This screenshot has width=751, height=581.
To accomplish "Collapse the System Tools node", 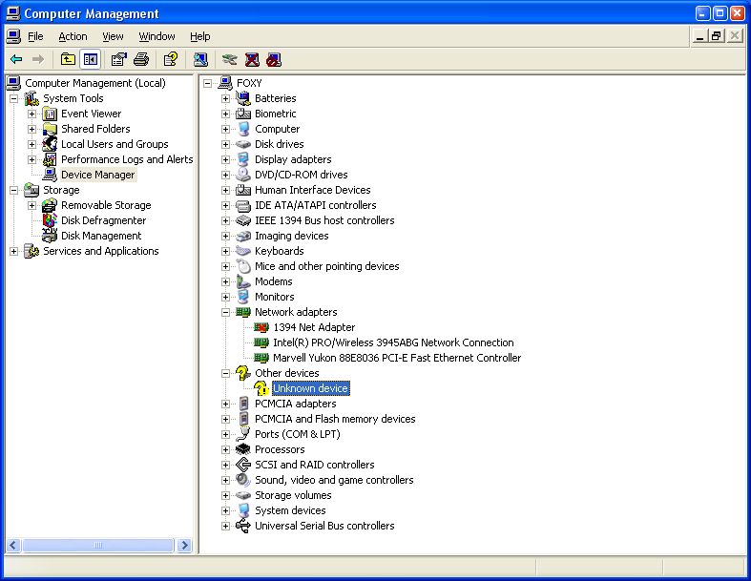I will coord(14,98).
